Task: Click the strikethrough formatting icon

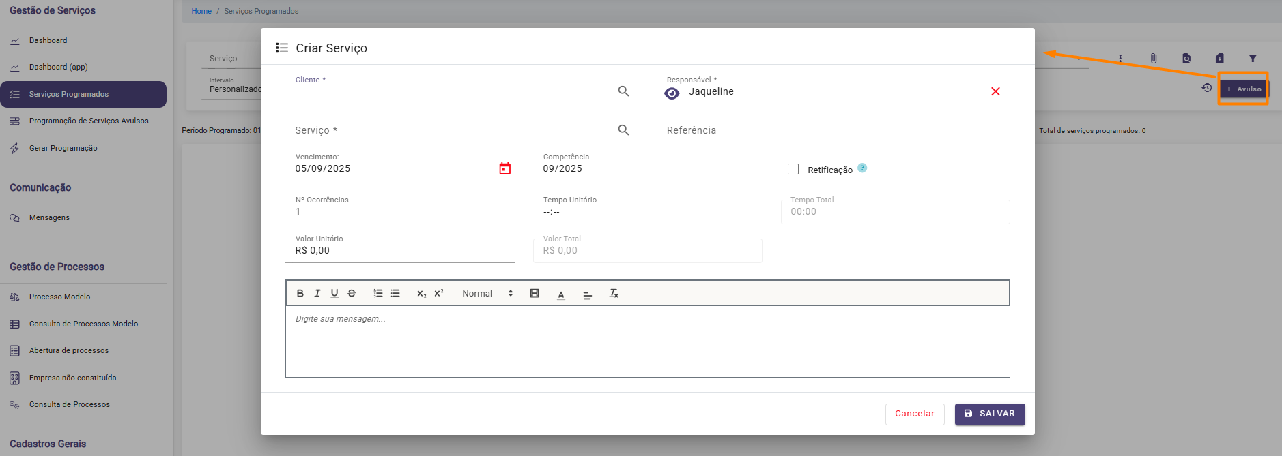Action: 352,294
